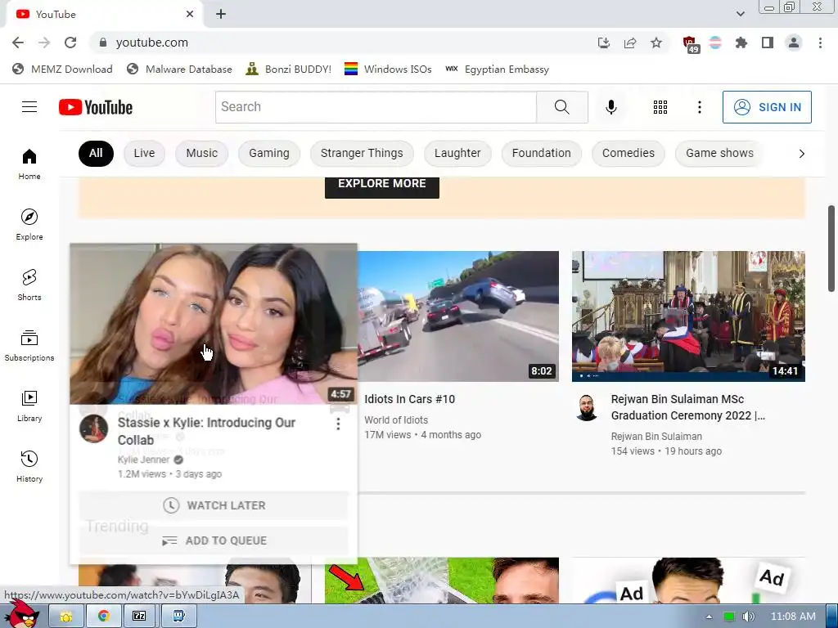Select the Game shows filter chip
Image resolution: width=838 pixels, height=628 pixels.
[719, 154]
